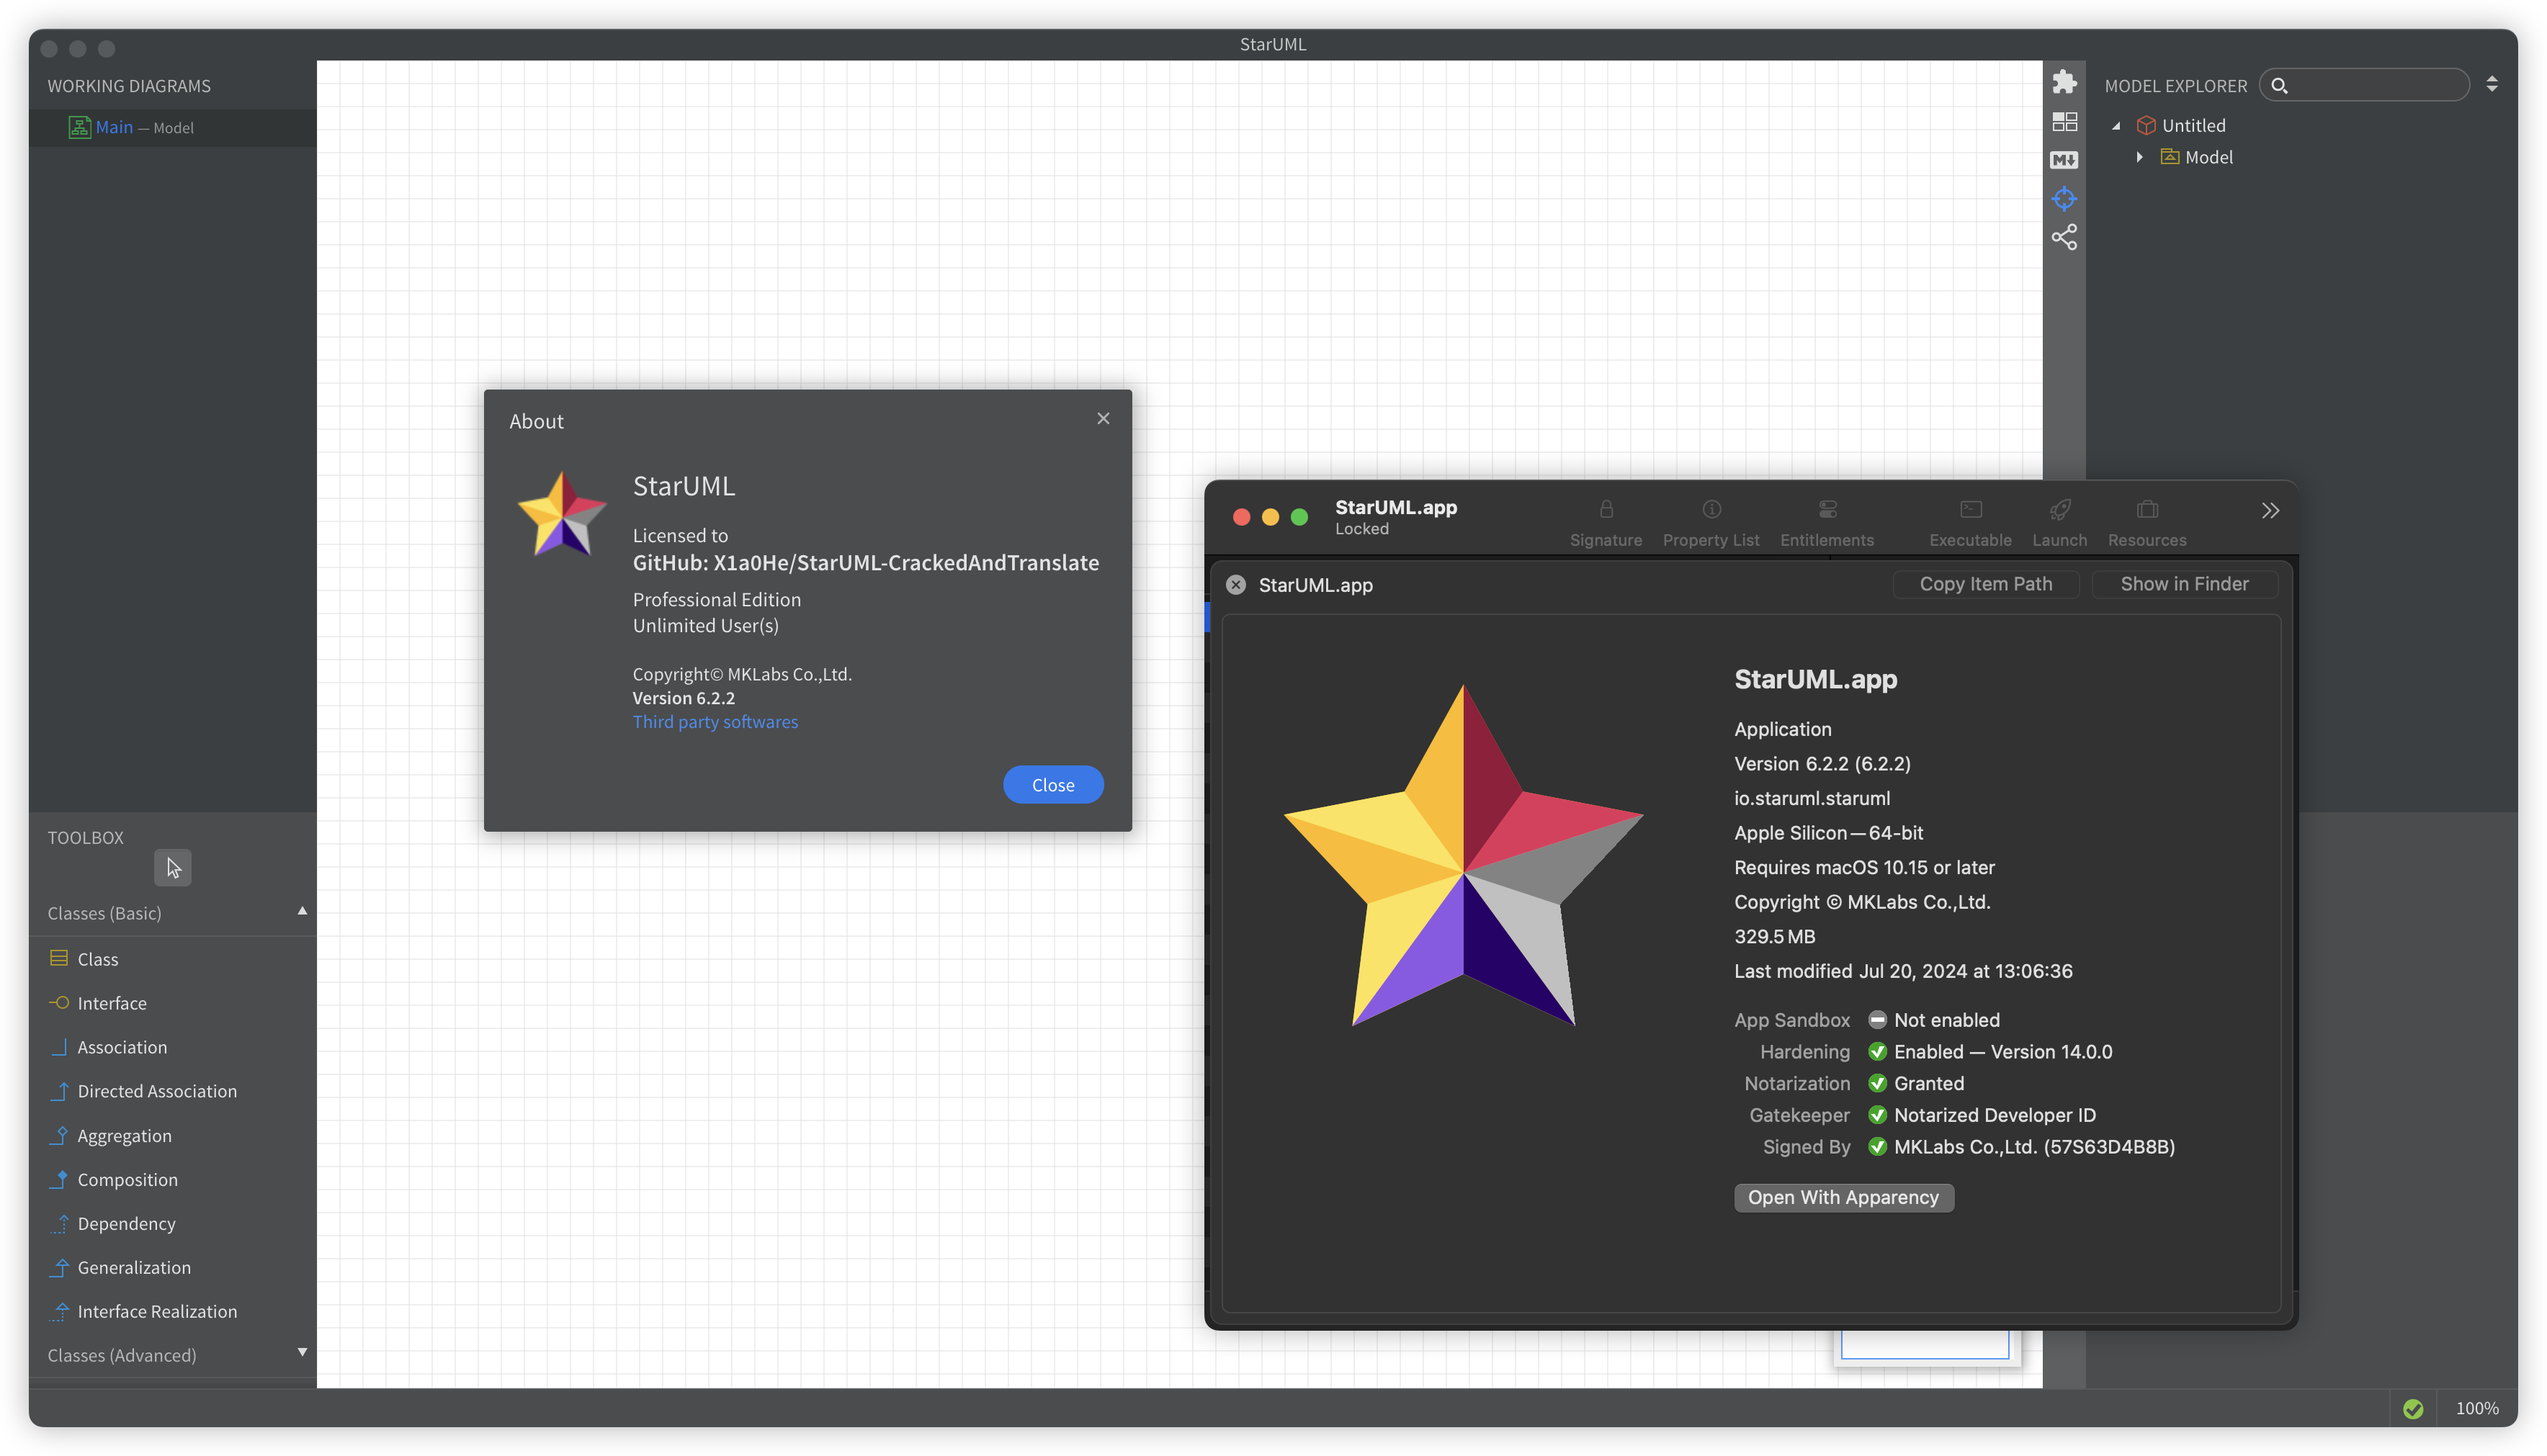2547x1456 pixels.
Task: Expand the Model tree item
Action: click(x=2138, y=157)
